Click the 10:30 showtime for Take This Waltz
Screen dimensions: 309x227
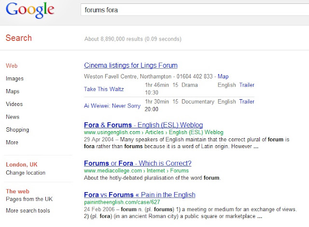(x=152, y=92)
